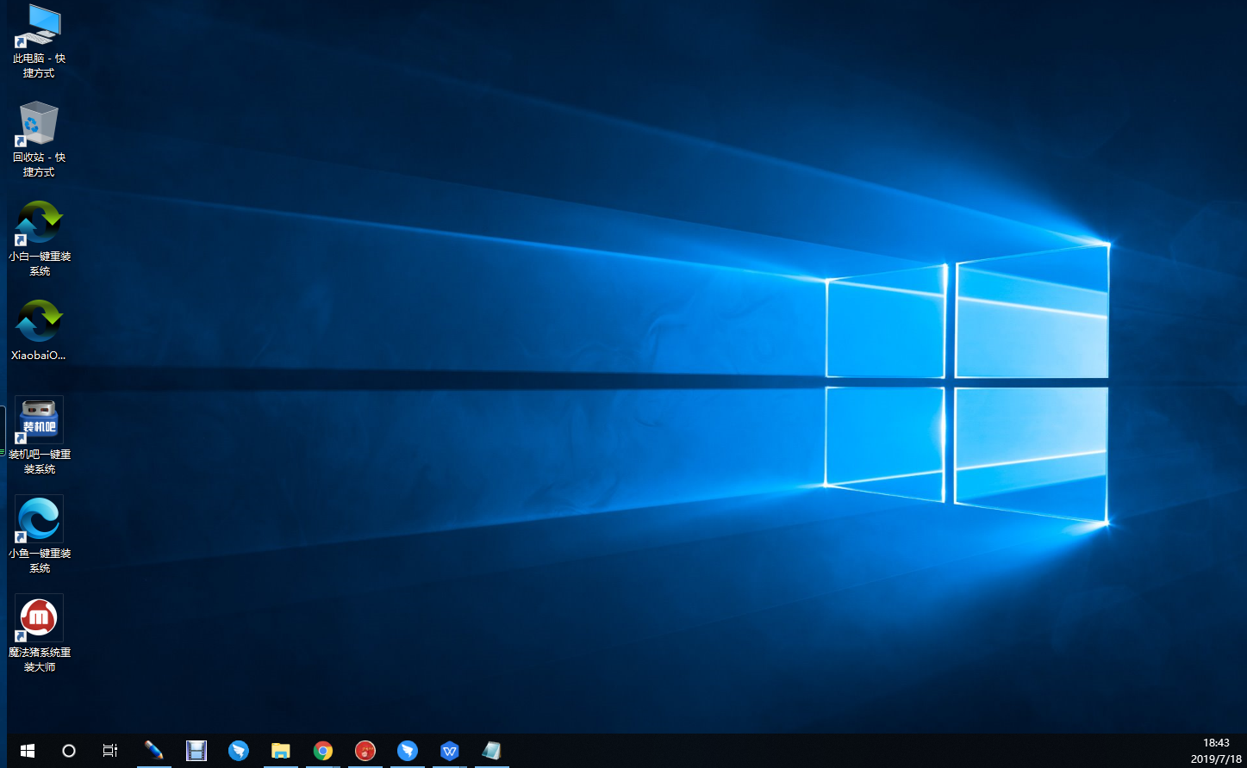1247x768 pixels.
Task: Click the red circular app in taskbar
Action: tap(365, 751)
